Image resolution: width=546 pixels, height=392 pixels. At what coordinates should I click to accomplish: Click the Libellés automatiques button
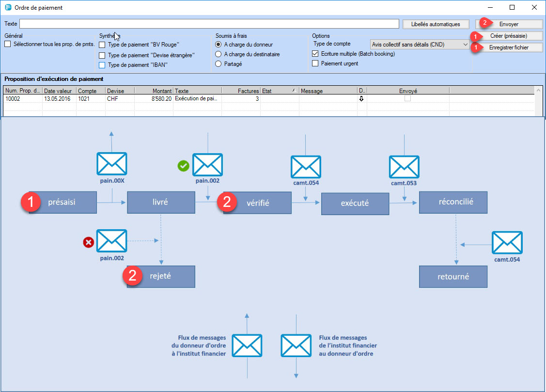point(436,24)
